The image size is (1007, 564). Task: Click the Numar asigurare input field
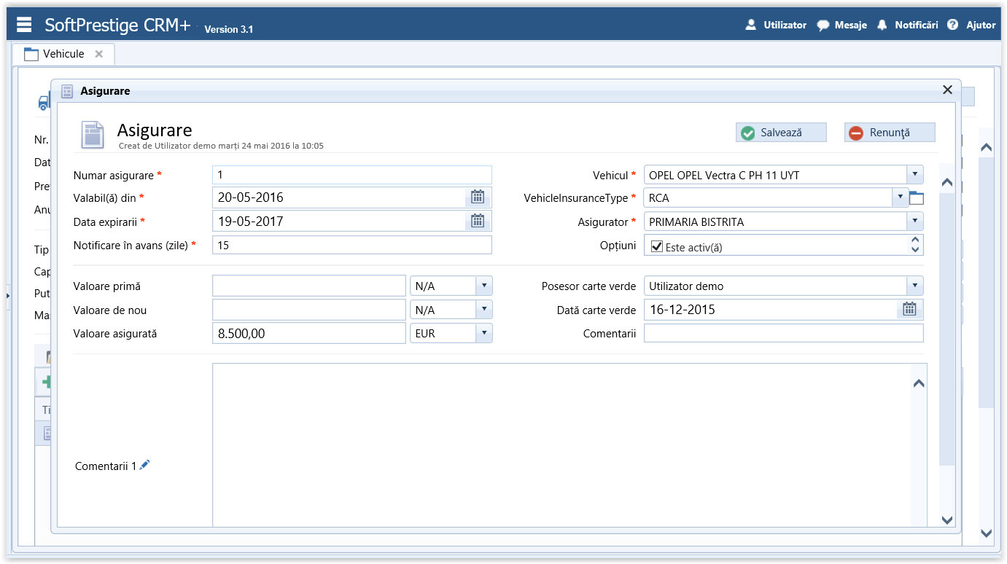click(351, 175)
